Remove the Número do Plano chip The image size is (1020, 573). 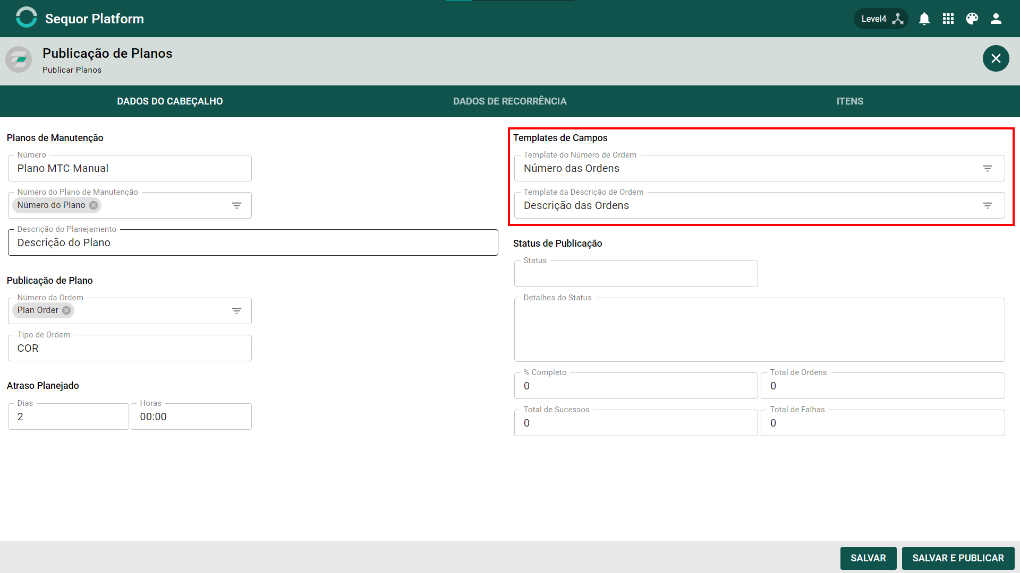click(93, 205)
